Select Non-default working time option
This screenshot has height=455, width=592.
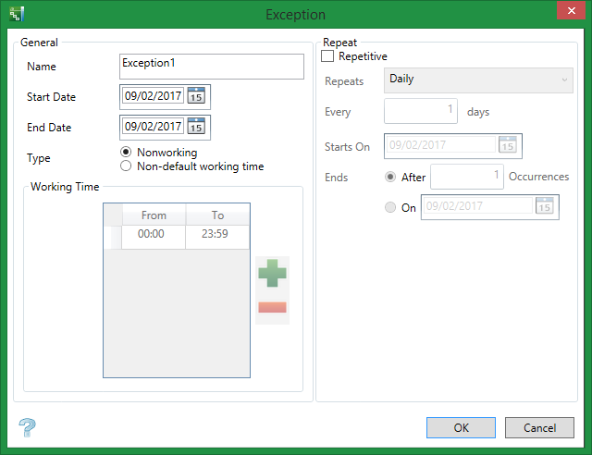point(126,166)
